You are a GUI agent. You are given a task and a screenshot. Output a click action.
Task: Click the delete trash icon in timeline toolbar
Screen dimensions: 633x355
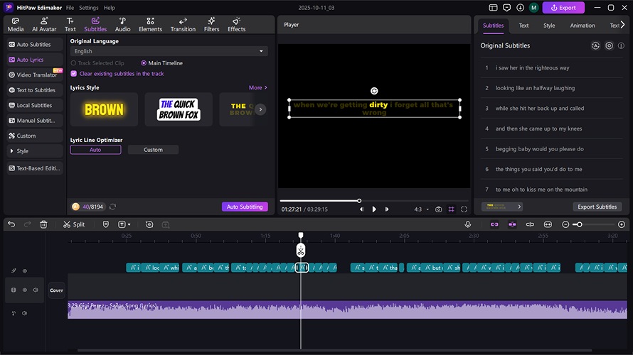click(43, 224)
